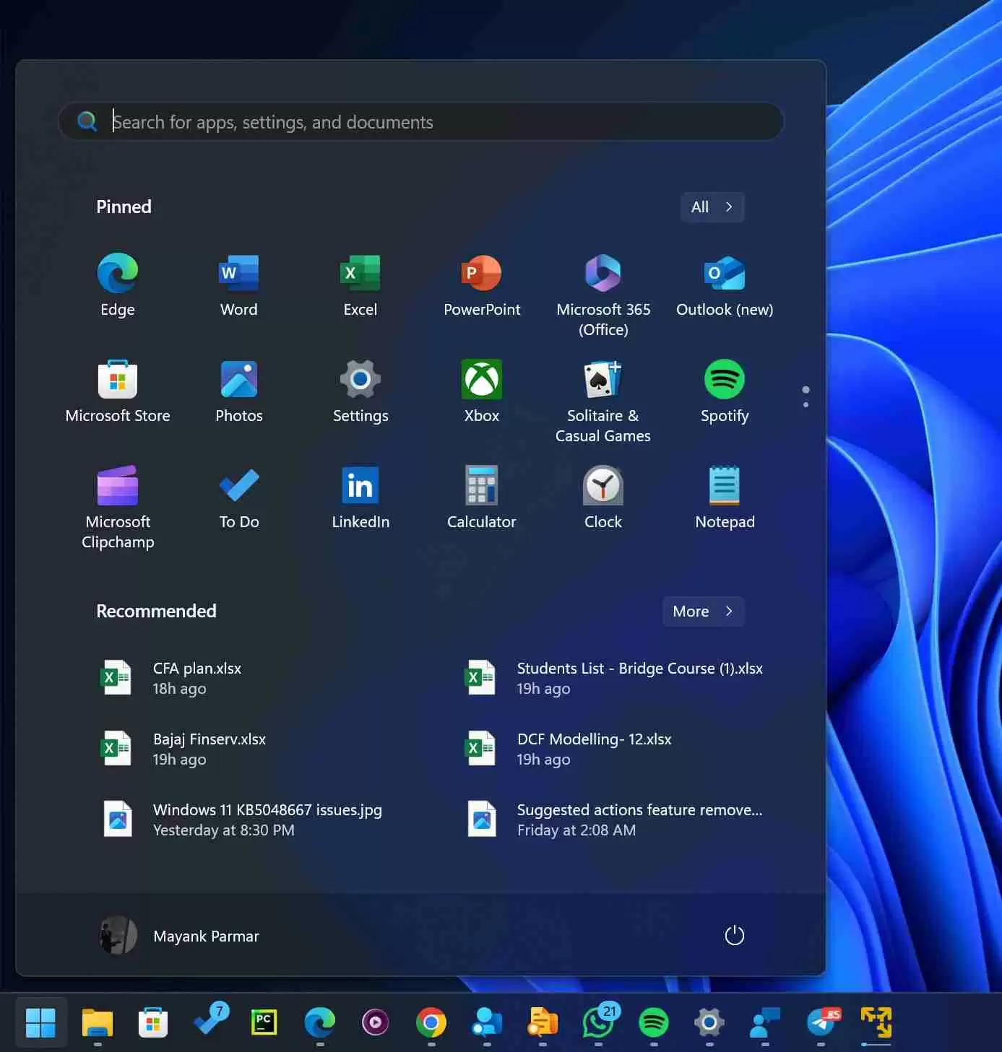Open Notepad from the pinned section
This screenshot has width=1002, height=1052.
[x=725, y=496]
